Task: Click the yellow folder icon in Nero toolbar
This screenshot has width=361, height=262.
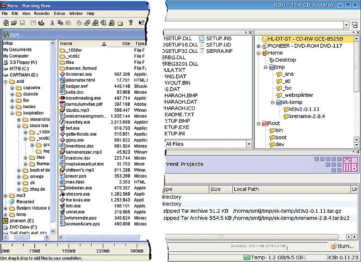Action: 120,23
